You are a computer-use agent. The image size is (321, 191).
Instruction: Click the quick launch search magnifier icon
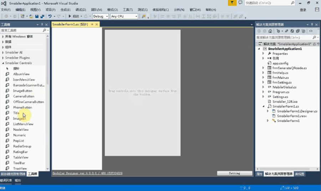(292, 3)
